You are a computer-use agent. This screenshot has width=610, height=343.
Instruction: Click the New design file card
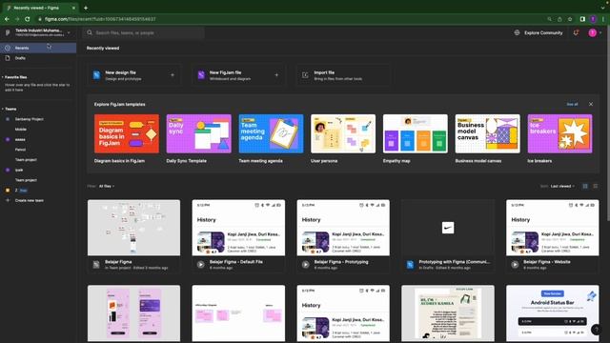(x=133, y=75)
